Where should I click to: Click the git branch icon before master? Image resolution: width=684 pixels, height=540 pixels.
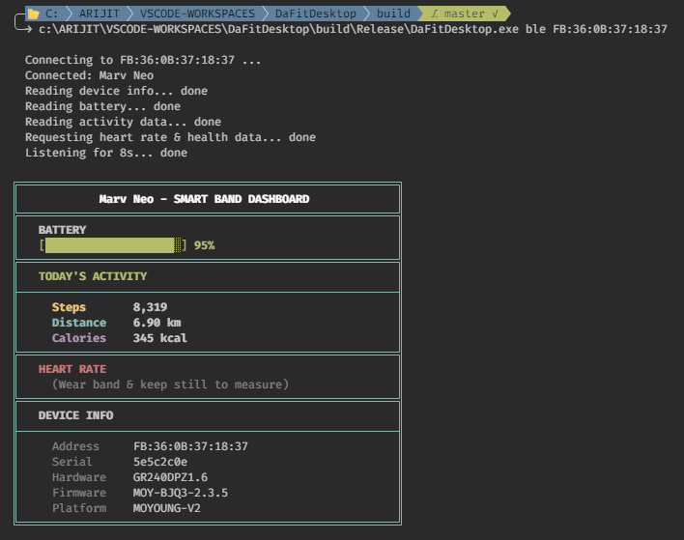(435, 14)
